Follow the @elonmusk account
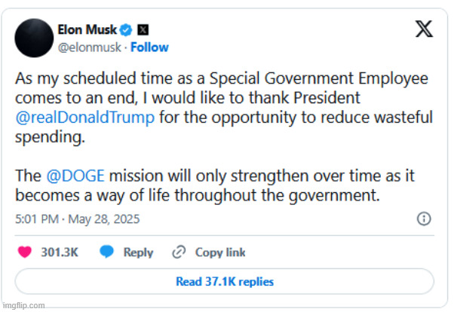This screenshot has width=454, height=312. click(x=149, y=47)
